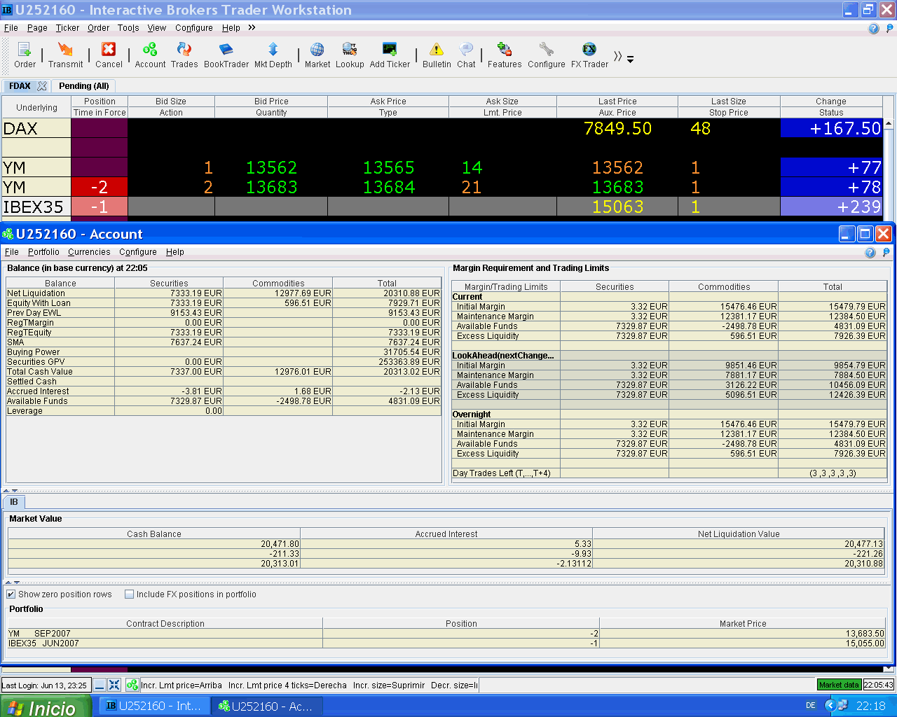Click the Inicio start button
The image size is (897, 717).
pos(45,706)
